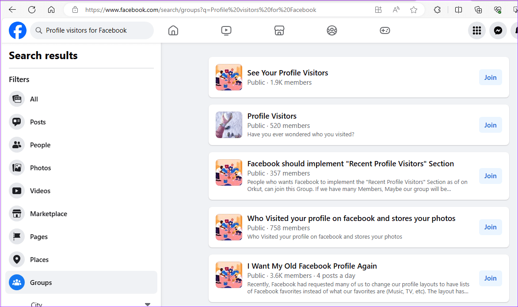Viewport: 518px width, 307px height.
Task: Open the Watch video icon
Action: pyautogui.click(x=226, y=30)
